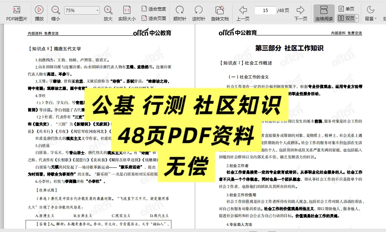Image resolution: width=386 pixels, height=232 pixels.
Task: Switch to 单页 layout
Action: 346,9
